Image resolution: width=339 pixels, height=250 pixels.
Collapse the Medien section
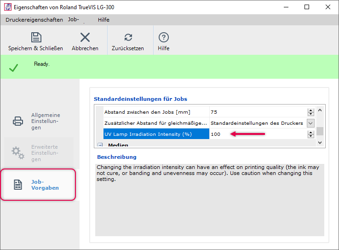[100, 145]
